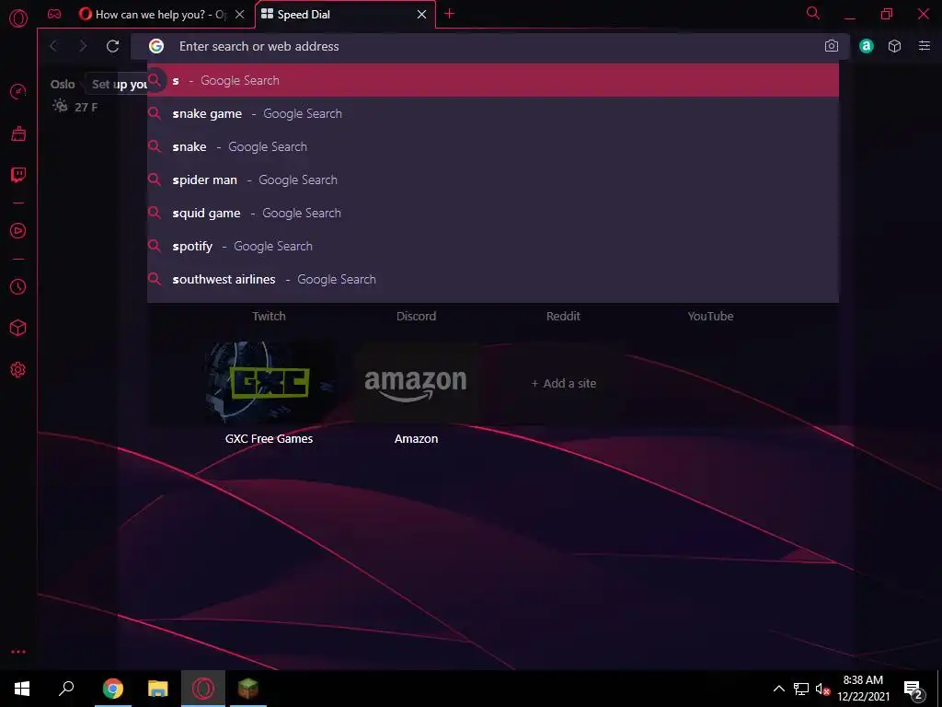Choose the 'squid game' suggestion
This screenshot has height=707, width=942.
[493, 213]
